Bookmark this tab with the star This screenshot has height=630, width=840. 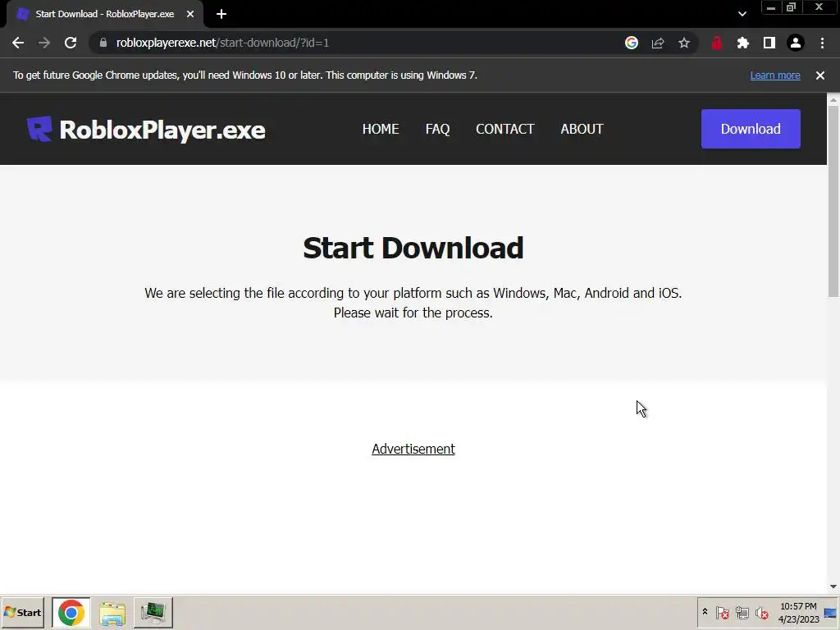(x=684, y=43)
